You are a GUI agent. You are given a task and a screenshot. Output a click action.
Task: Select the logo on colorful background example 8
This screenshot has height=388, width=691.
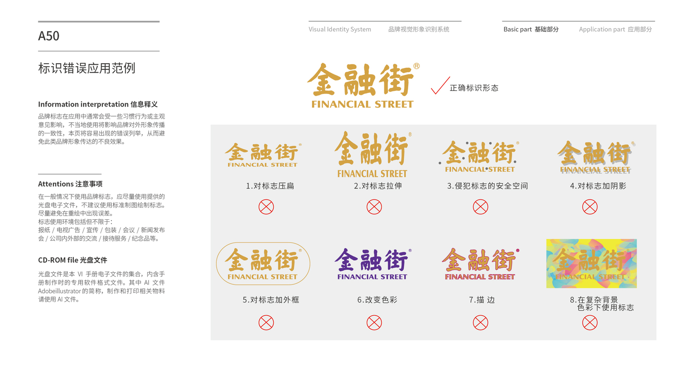(591, 264)
